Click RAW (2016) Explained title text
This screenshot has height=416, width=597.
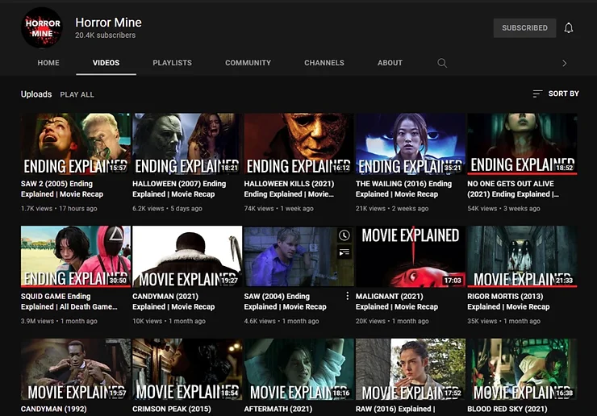coord(395,410)
